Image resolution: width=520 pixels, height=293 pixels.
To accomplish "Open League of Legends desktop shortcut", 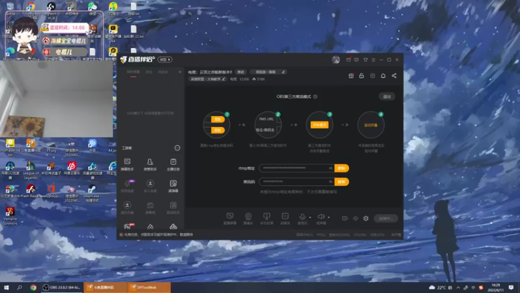I will (x=31, y=171).
